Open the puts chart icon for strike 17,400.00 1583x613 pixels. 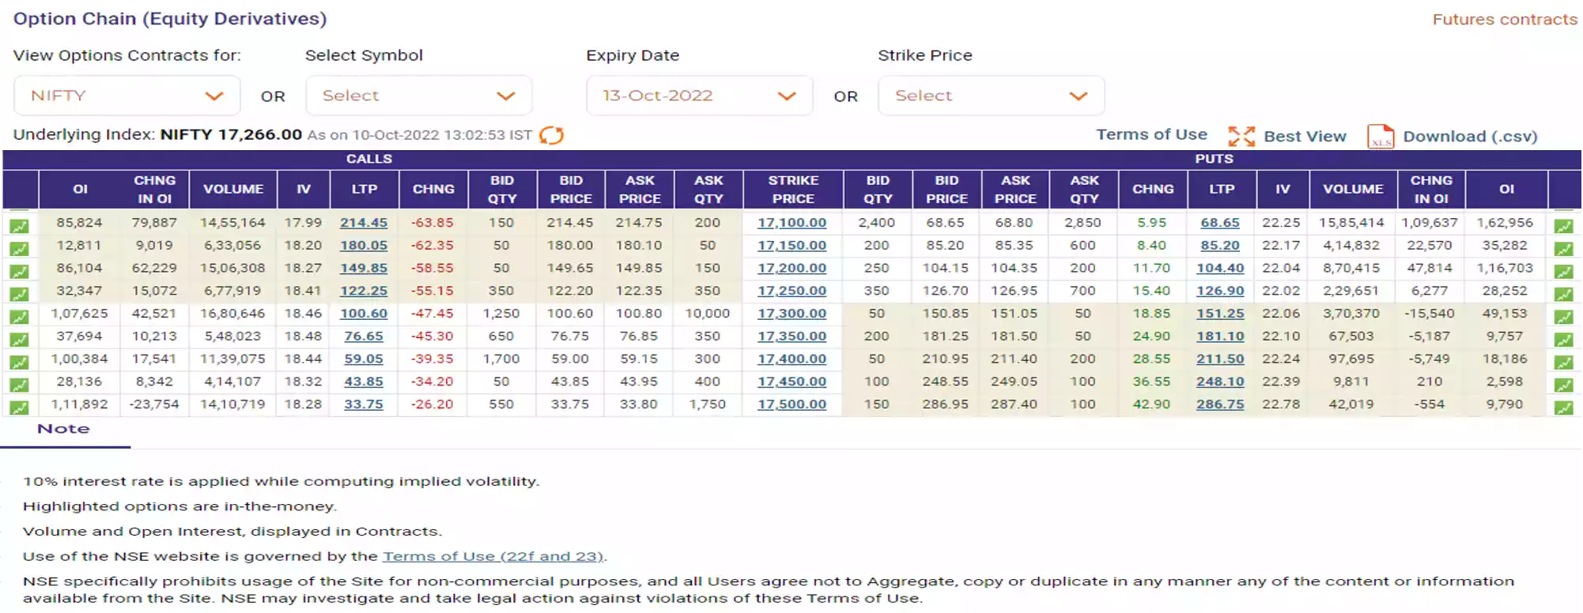[1563, 363]
